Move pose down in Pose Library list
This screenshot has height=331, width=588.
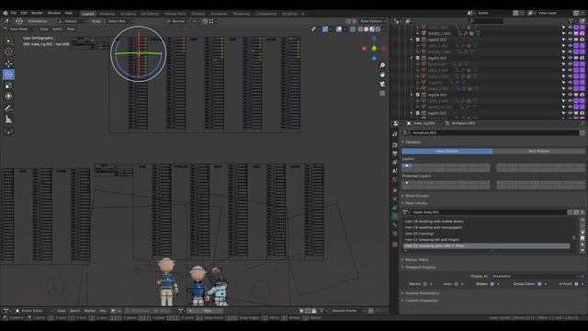582,250
